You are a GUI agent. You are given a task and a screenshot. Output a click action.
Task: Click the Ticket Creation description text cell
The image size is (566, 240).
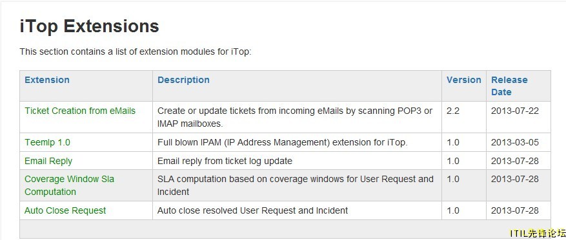(x=295, y=117)
